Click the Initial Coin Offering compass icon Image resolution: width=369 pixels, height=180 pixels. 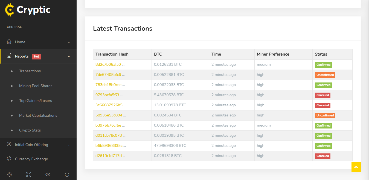pyautogui.click(x=9, y=144)
